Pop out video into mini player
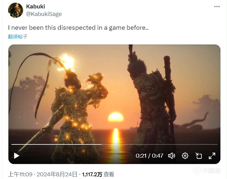The image size is (227, 179). (x=199, y=156)
